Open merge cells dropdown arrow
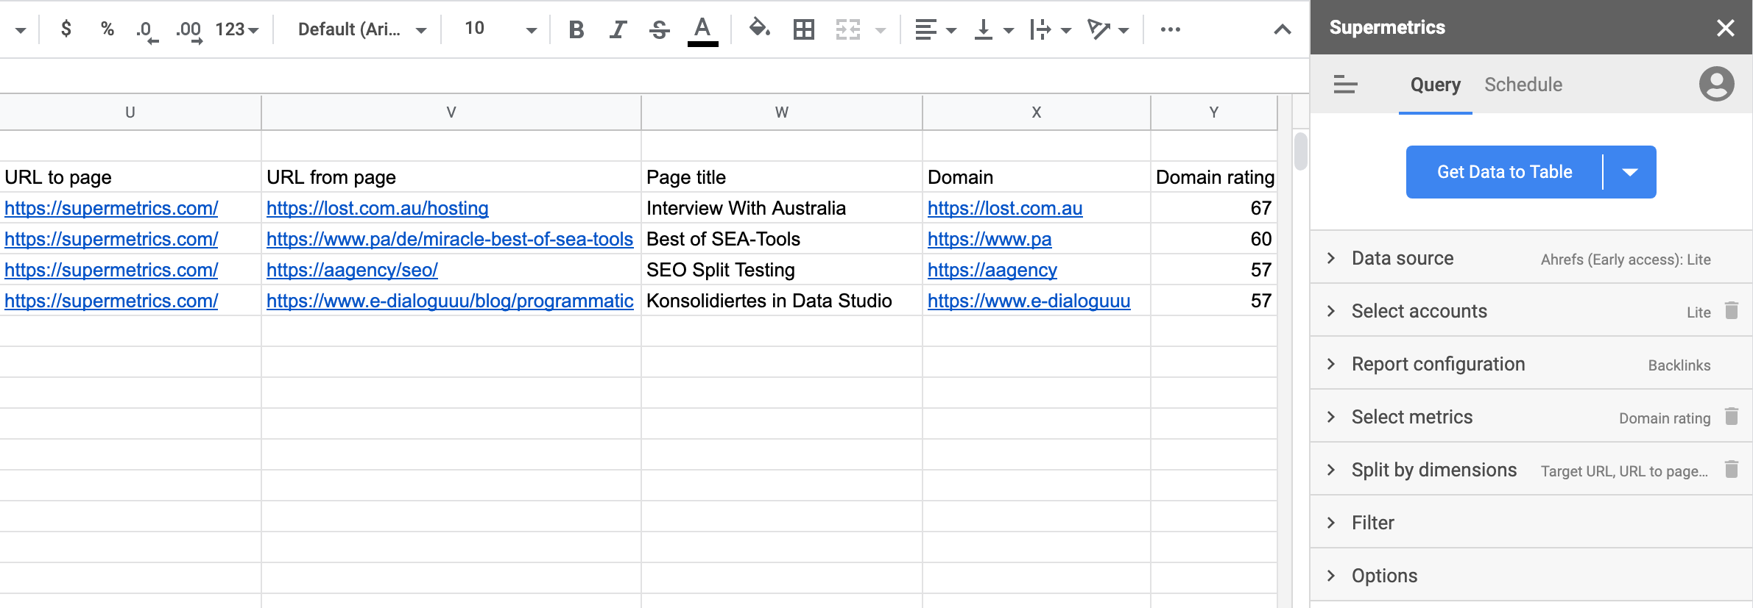The width and height of the screenshot is (1753, 608). point(881,30)
